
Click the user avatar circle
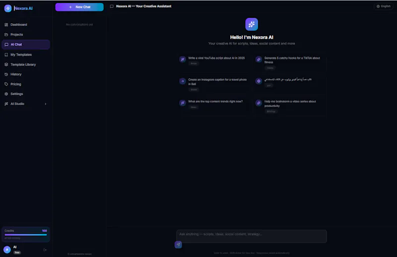[x=7, y=250]
